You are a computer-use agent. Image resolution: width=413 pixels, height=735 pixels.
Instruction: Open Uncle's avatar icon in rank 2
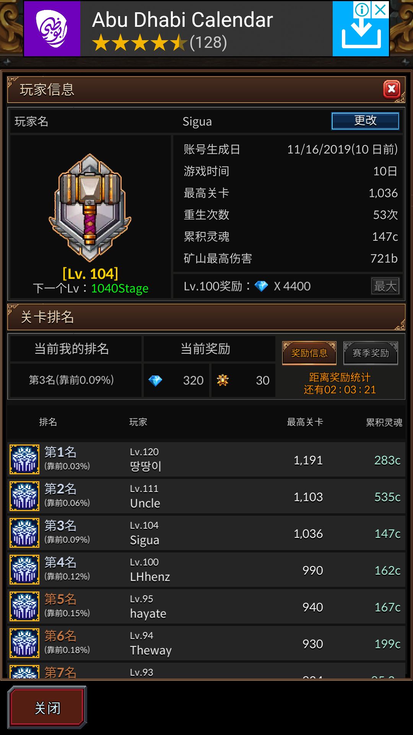[x=24, y=496]
